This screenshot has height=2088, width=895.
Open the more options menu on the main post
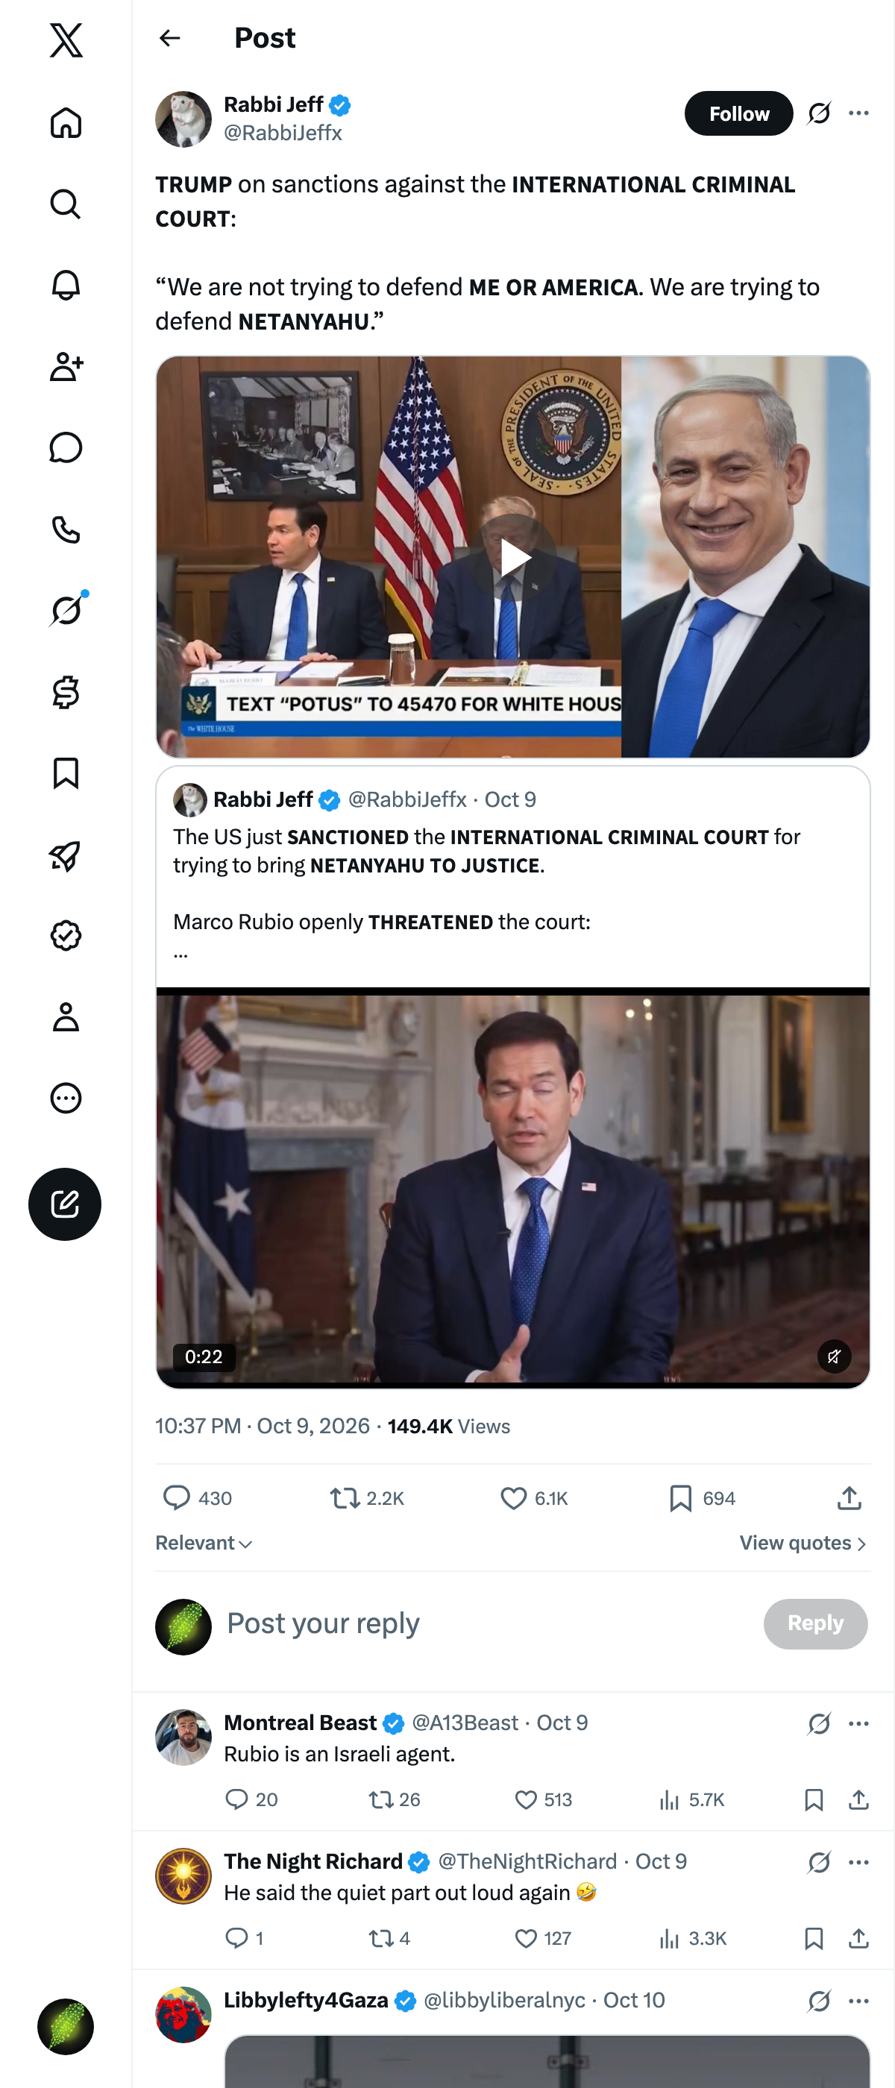point(858,113)
